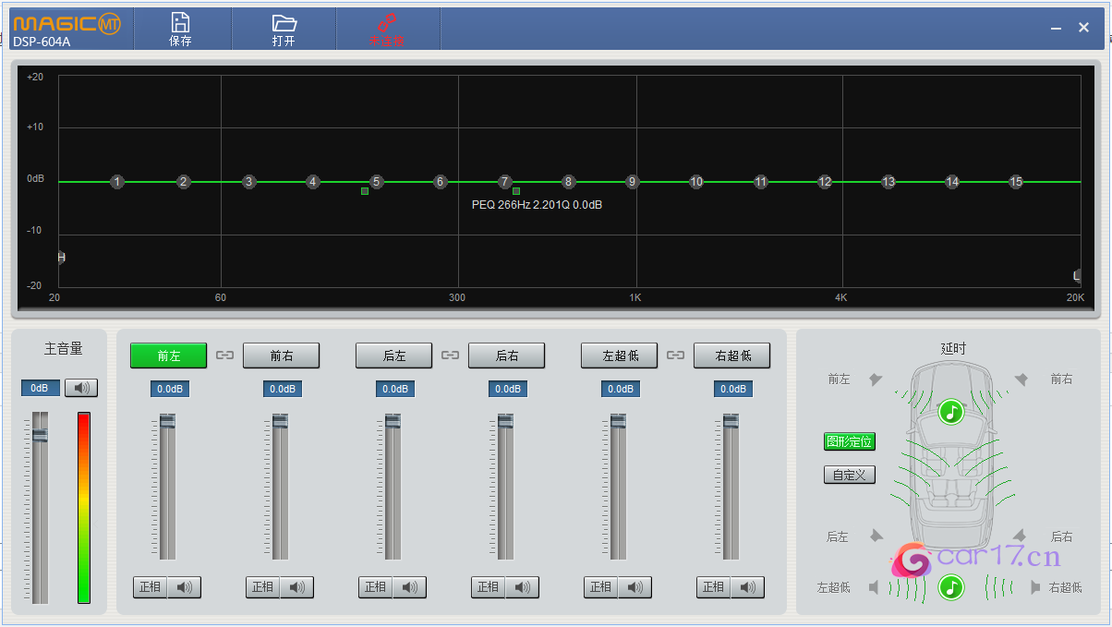The image size is (1112, 627).
Task: Switch to 自定义 custom delay mode
Action: click(x=849, y=475)
